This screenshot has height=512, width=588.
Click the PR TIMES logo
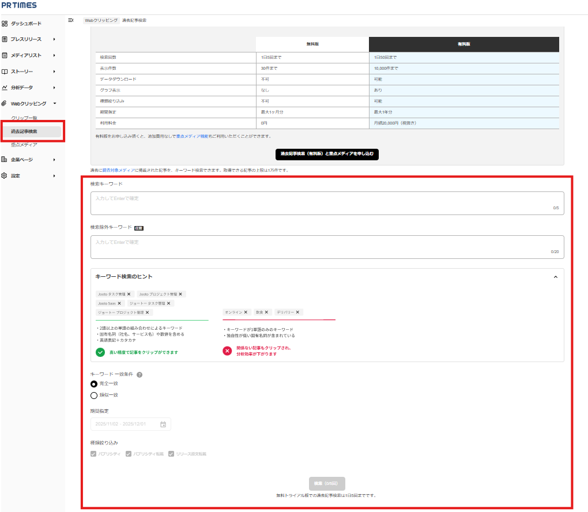tap(18, 6)
